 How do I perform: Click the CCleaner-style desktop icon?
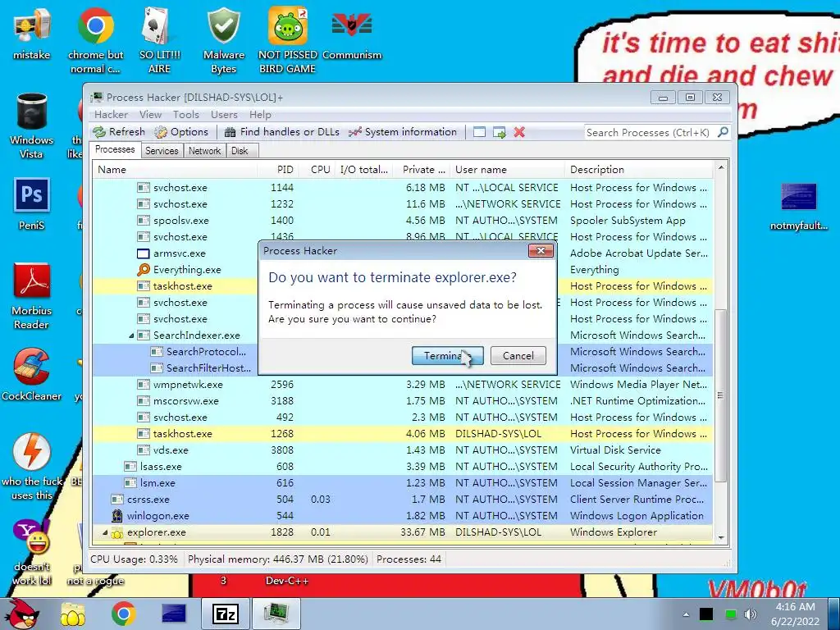[x=32, y=374]
